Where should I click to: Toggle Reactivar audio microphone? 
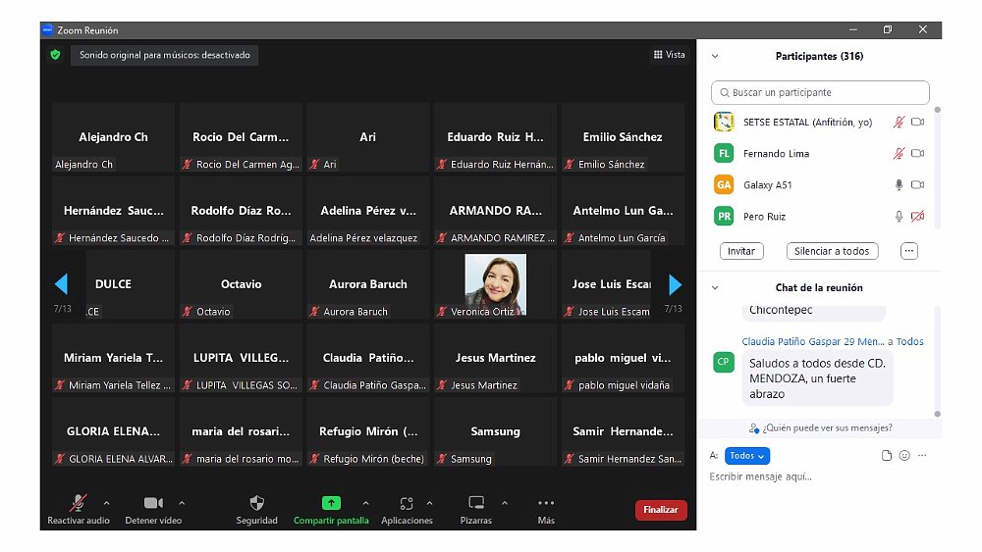79,503
